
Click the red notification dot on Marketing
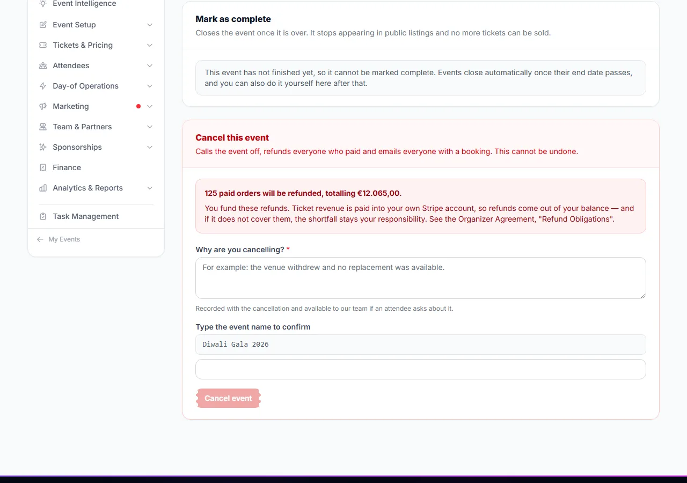click(x=138, y=106)
